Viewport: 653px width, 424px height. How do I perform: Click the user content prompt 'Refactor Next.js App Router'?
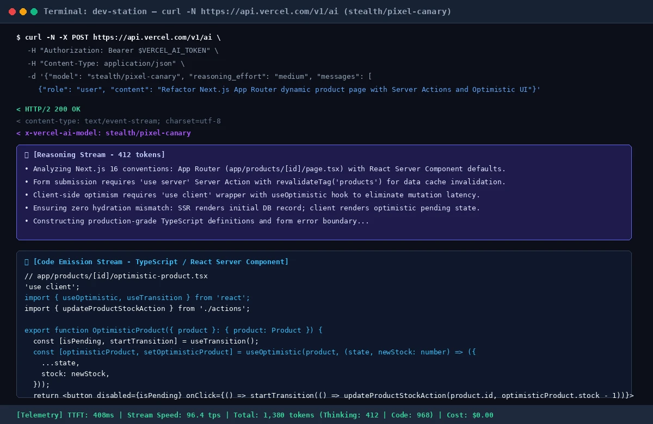pyautogui.click(x=289, y=90)
